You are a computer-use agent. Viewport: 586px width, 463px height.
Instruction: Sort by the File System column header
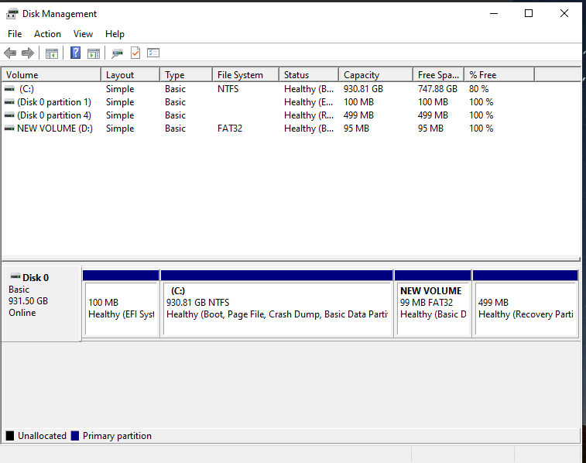pos(246,75)
